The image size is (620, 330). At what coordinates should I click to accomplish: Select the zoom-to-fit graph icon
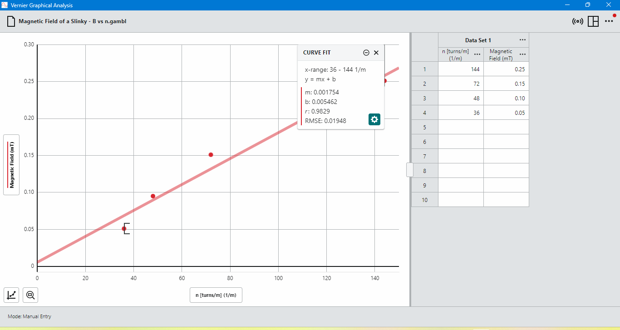coord(30,295)
